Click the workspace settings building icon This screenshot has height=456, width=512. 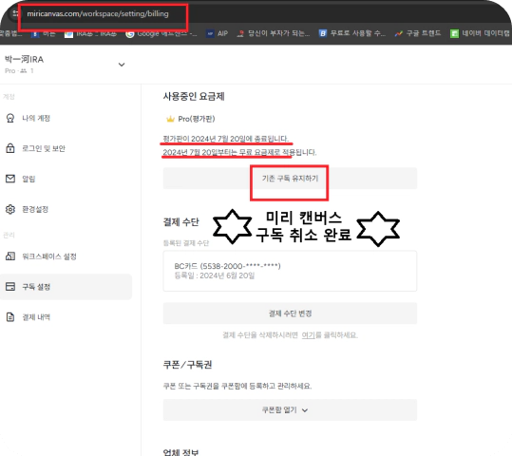coord(10,256)
